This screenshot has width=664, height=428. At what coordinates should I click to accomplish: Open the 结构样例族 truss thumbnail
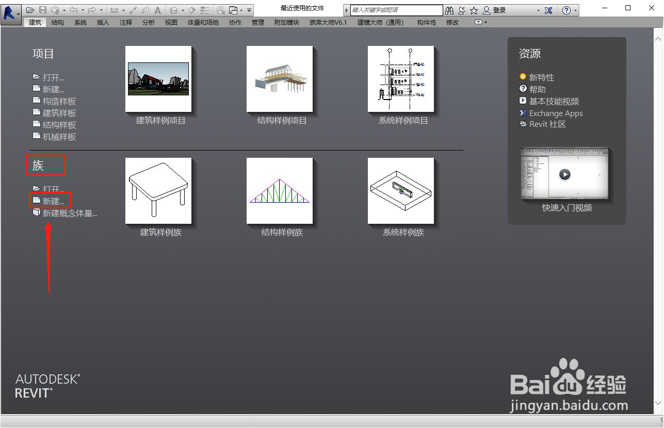[280, 191]
